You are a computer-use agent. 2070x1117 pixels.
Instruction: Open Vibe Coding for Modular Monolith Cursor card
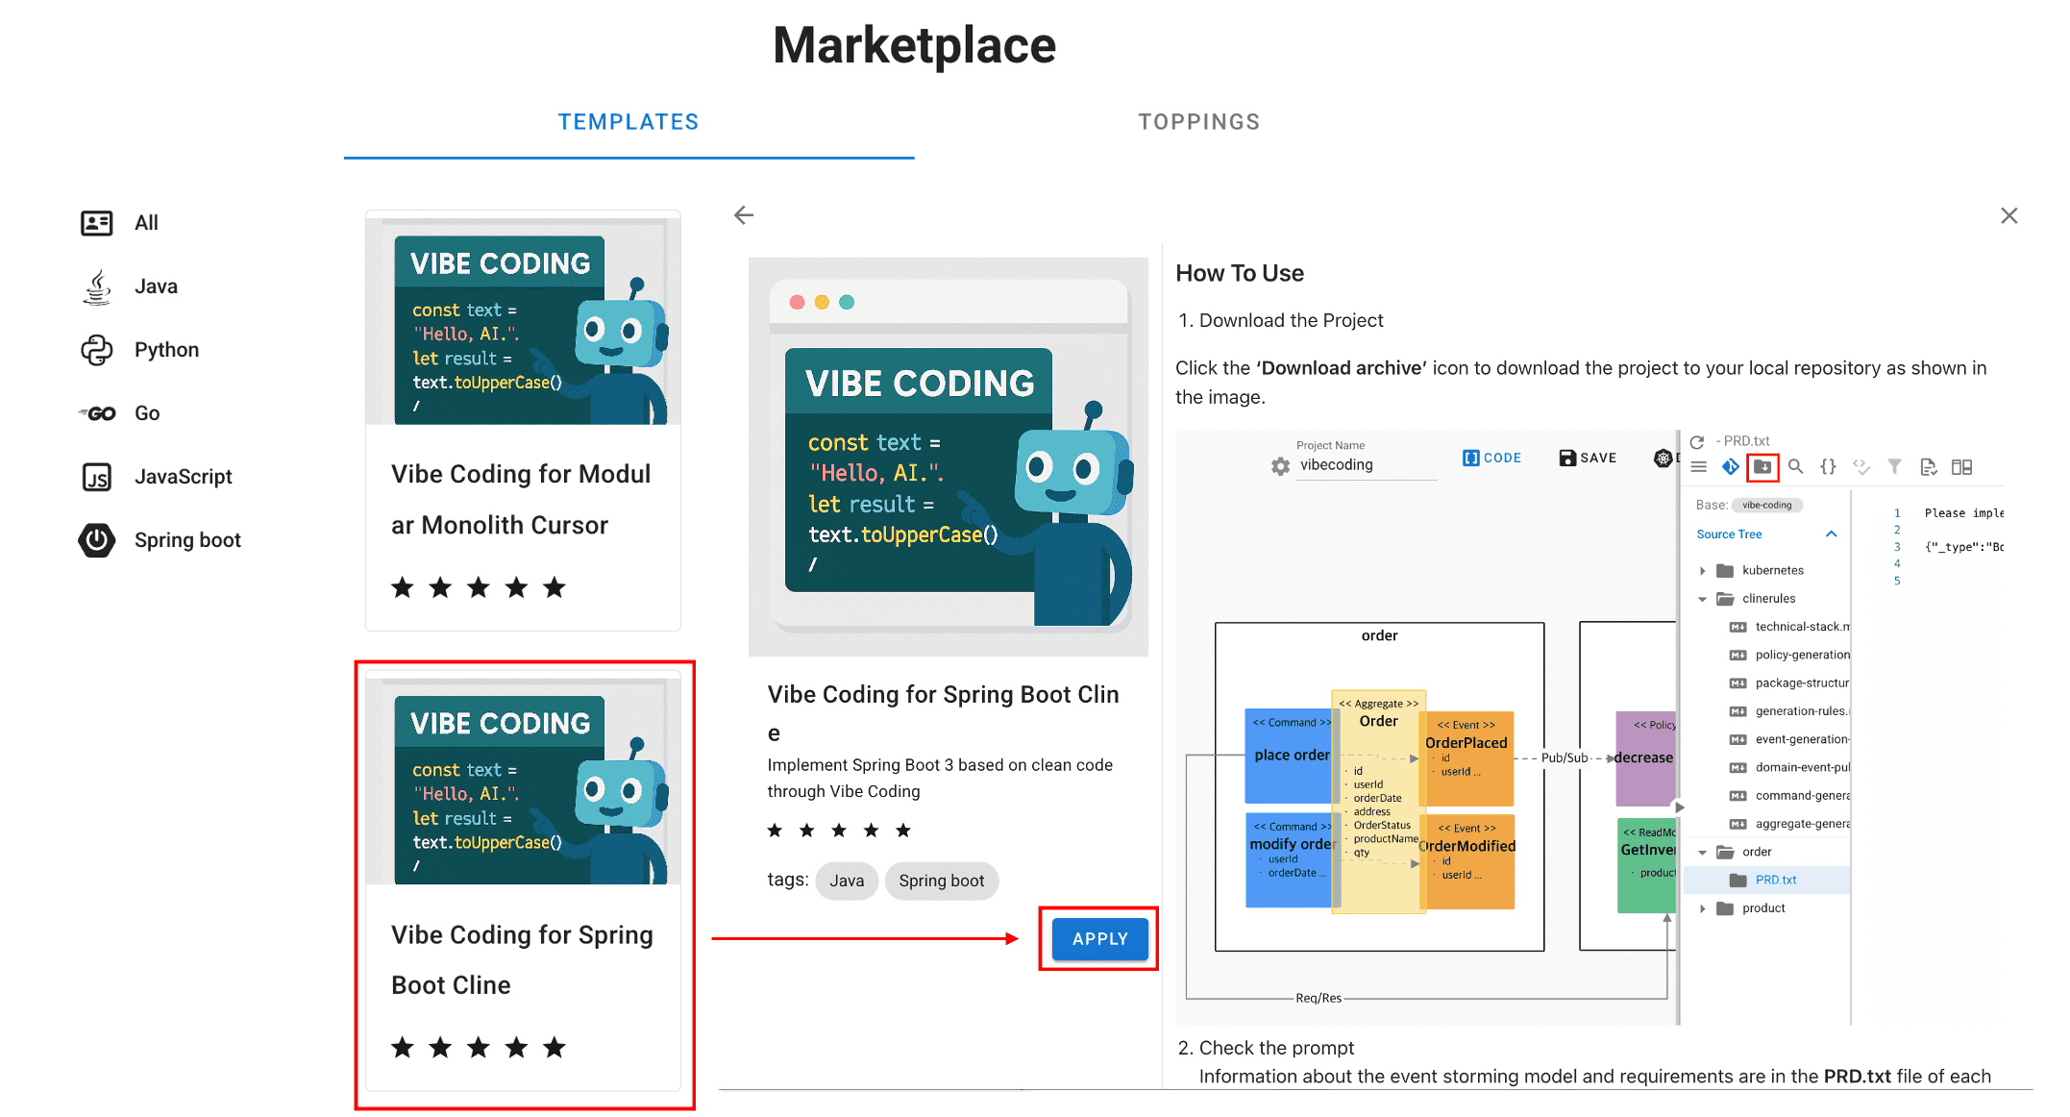click(x=523, y=420)
